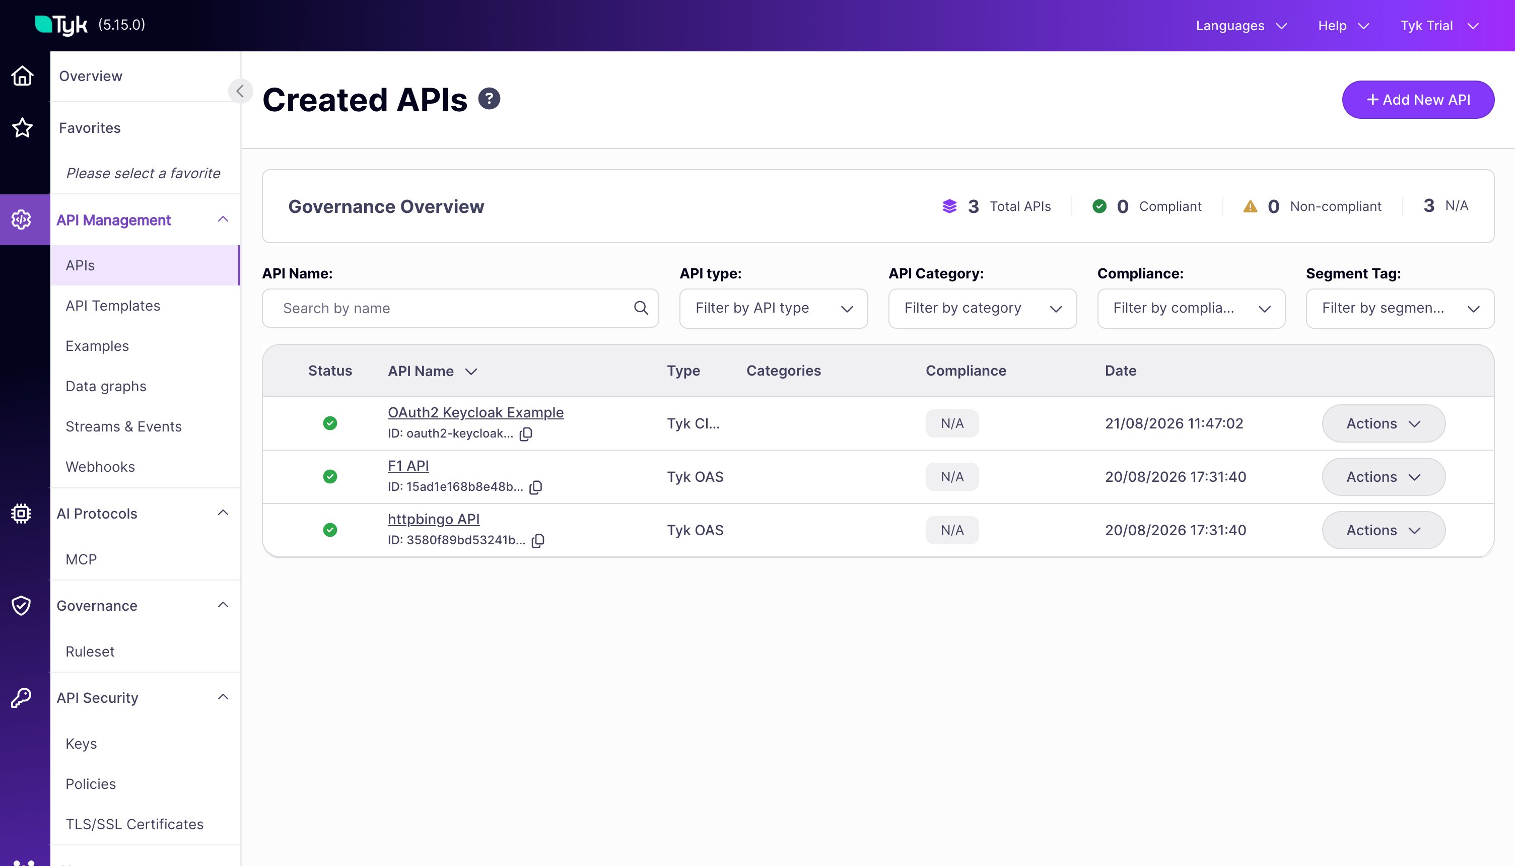Open TLS/SSL Certificates
This screenshot has height=866, width=1515.
pyautogui.click(x=134, y=824)
